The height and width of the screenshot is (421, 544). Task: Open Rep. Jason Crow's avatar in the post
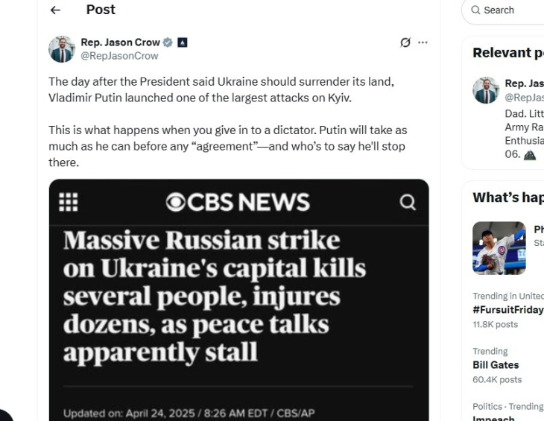click(x=62, y=49)
